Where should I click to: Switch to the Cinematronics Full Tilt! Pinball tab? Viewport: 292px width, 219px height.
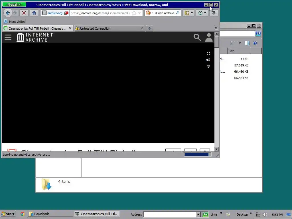click(x=37, y=28)
